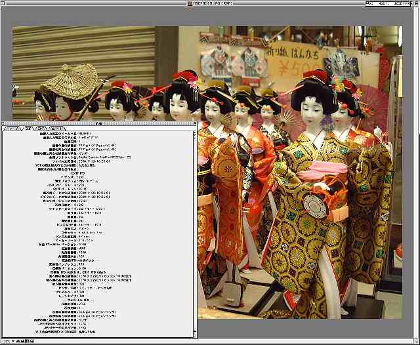Open the 100% zoom dropdown at bottom
Image resolution: width=420 pixels, height=345 pixels.
pyautogui.click(x=8, y=341)
